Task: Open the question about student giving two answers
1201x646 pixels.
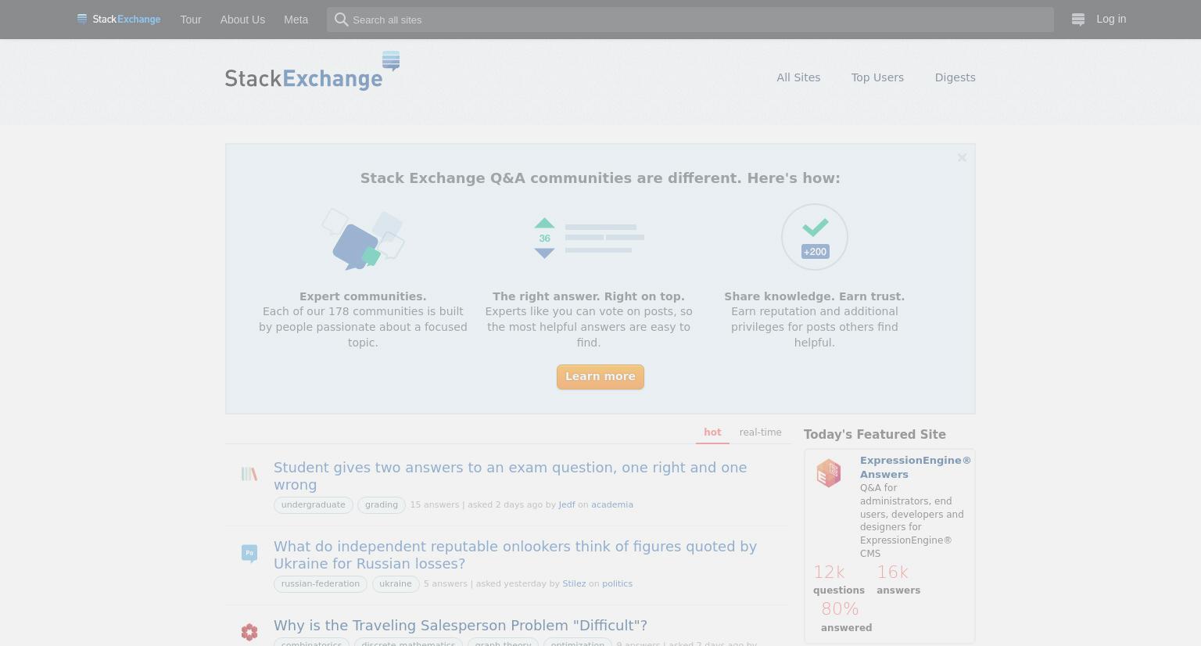Action: 510,476
